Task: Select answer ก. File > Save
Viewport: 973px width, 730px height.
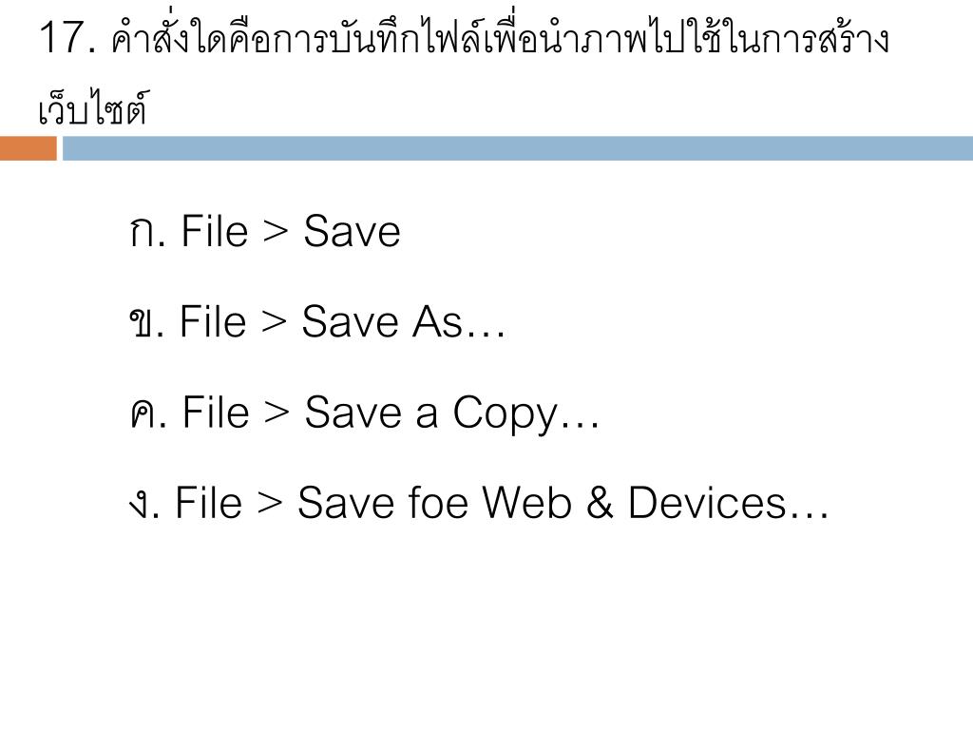Action: tap(265, 231)
